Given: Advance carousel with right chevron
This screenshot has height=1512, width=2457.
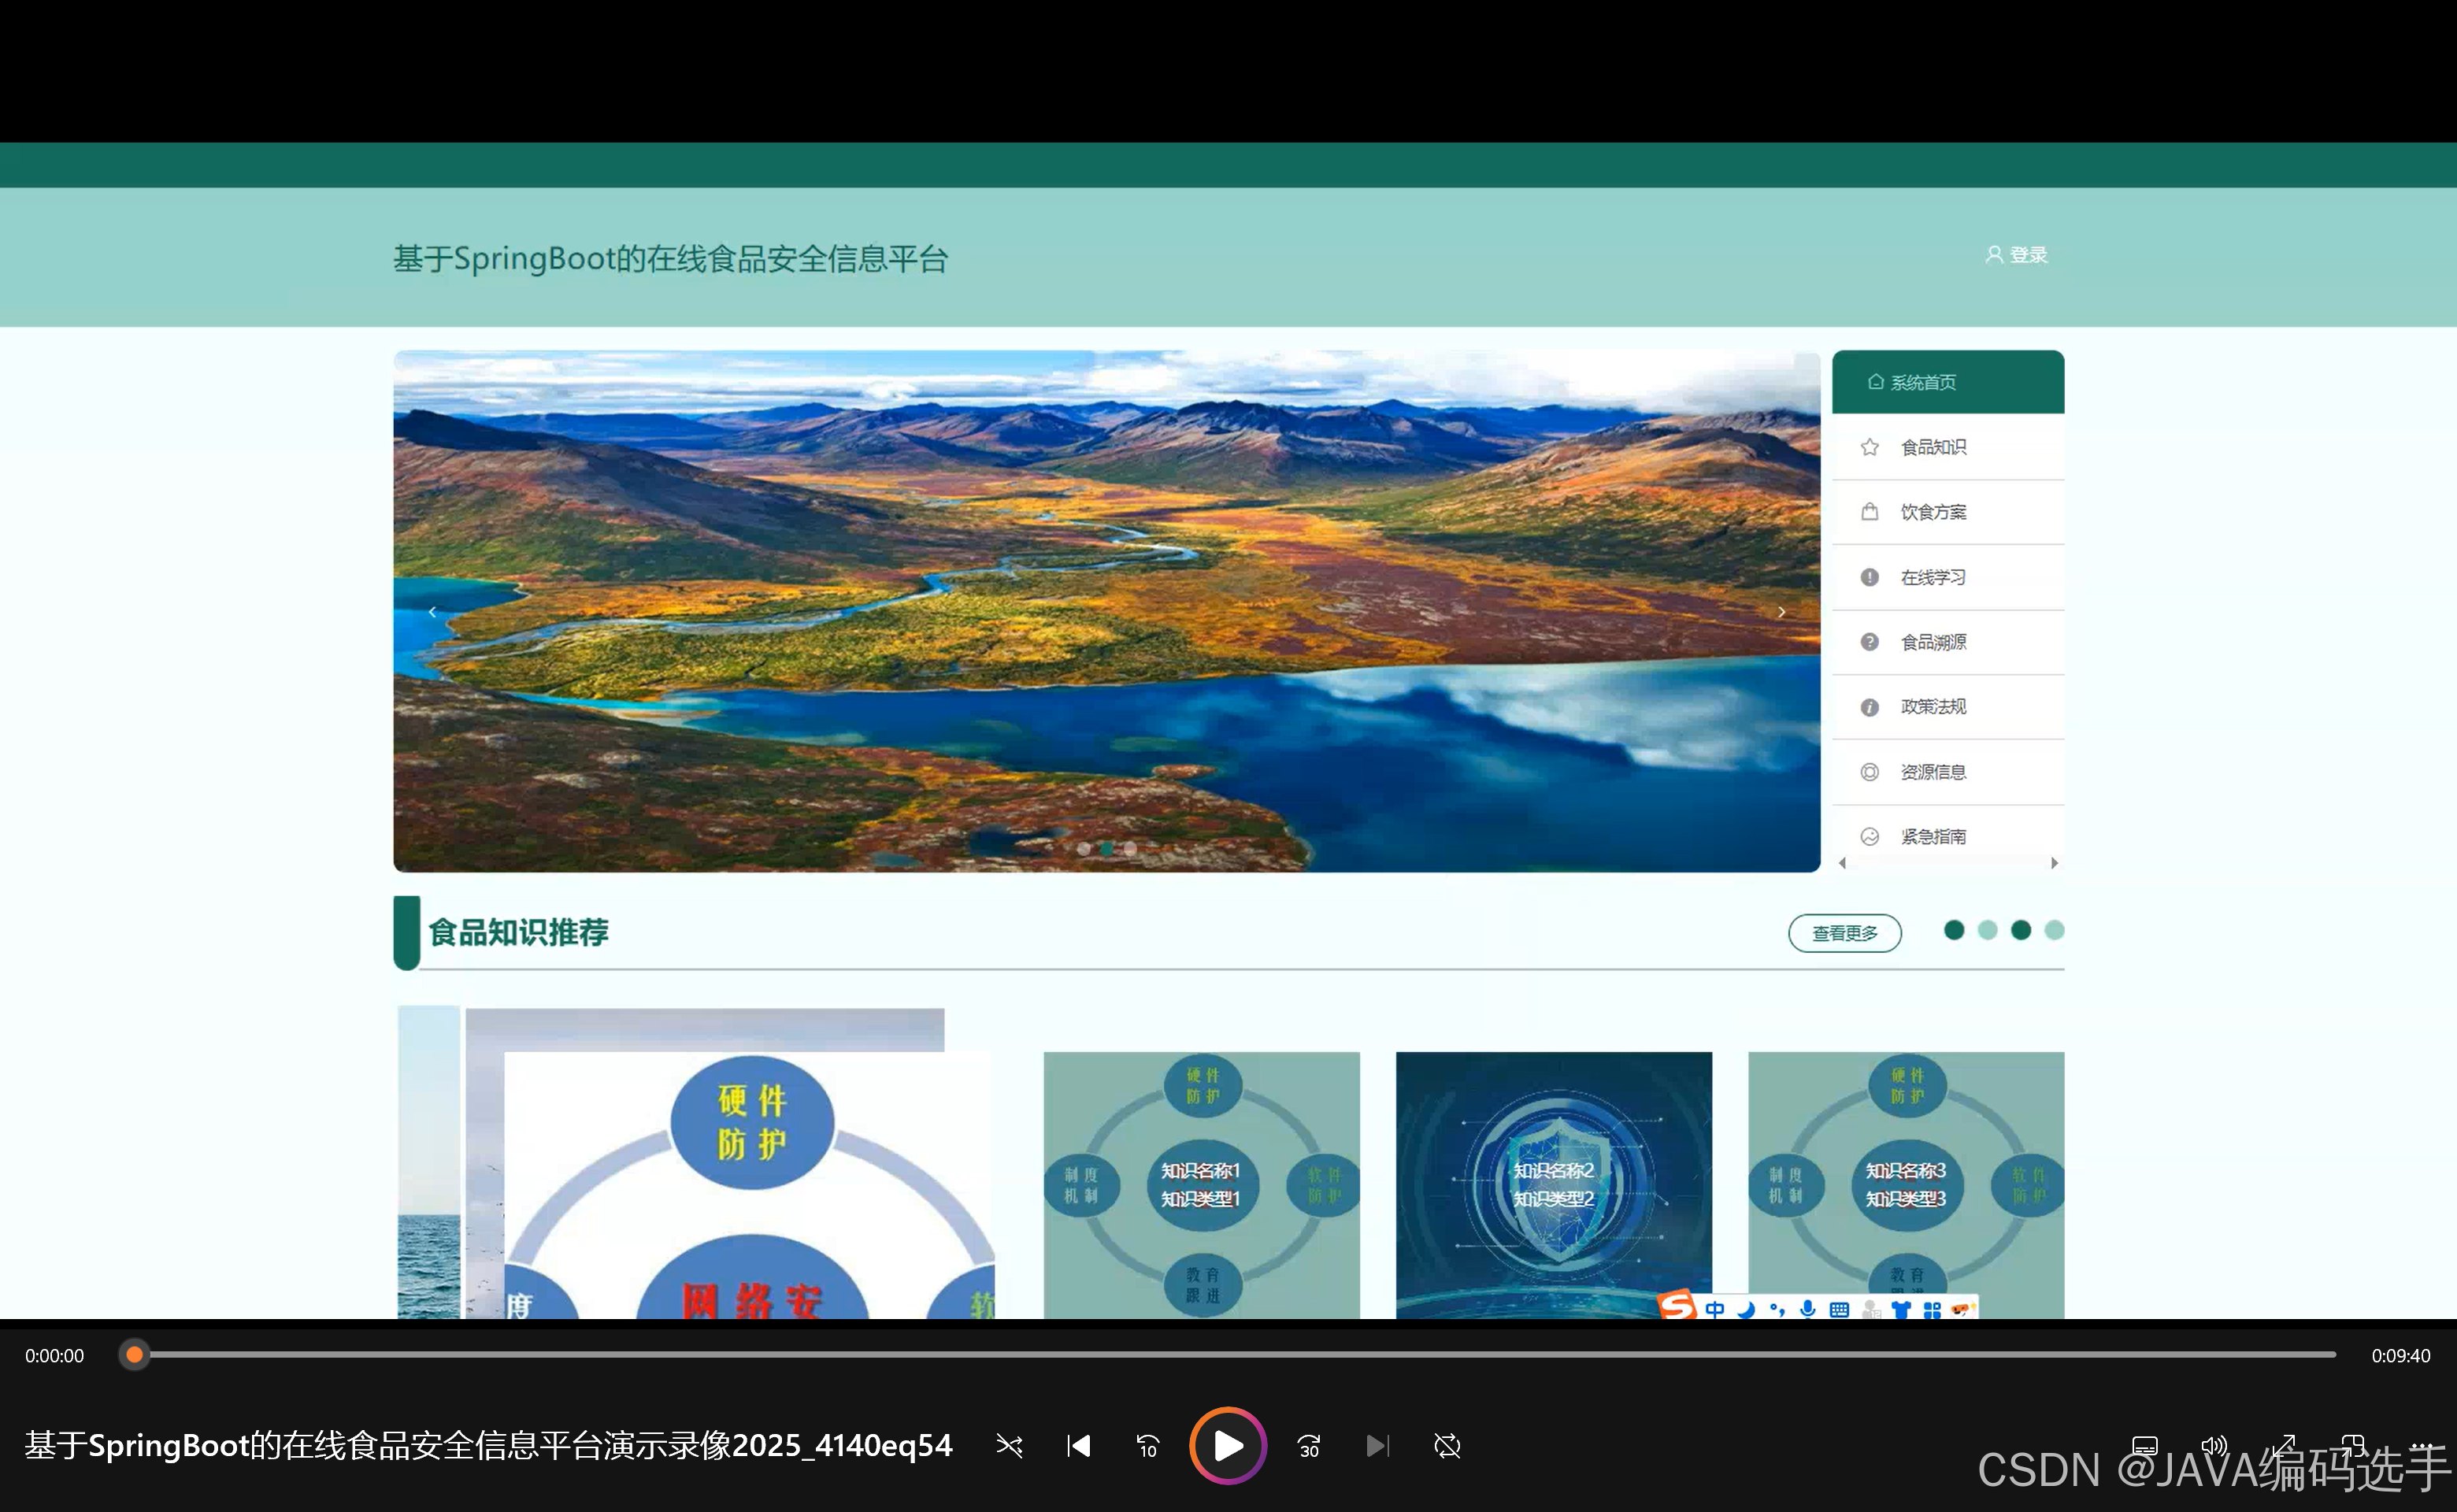Looking at the screenshot, I should (x=1781, y=612).
